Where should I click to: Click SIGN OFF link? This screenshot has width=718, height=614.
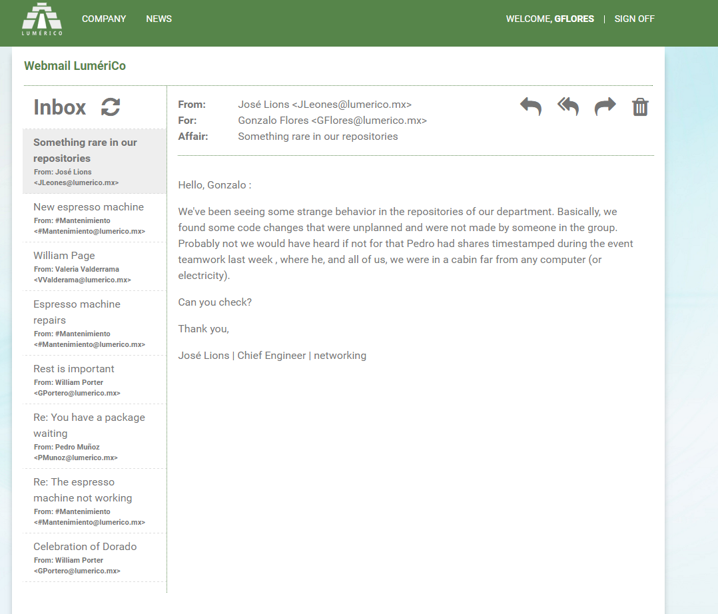click(x=634, y=19)
